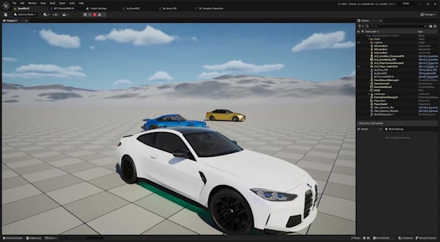Select GameSession0 in Outliner
This screenshot has width=440, height=242.
pos(382,83)
